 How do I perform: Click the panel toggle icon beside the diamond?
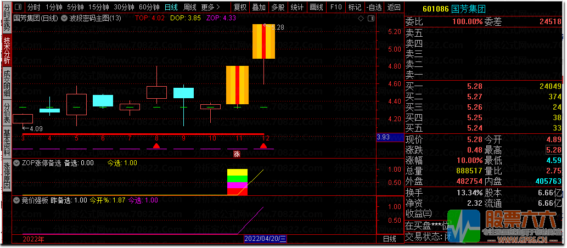pyautogui.click(x=369, y=18)
